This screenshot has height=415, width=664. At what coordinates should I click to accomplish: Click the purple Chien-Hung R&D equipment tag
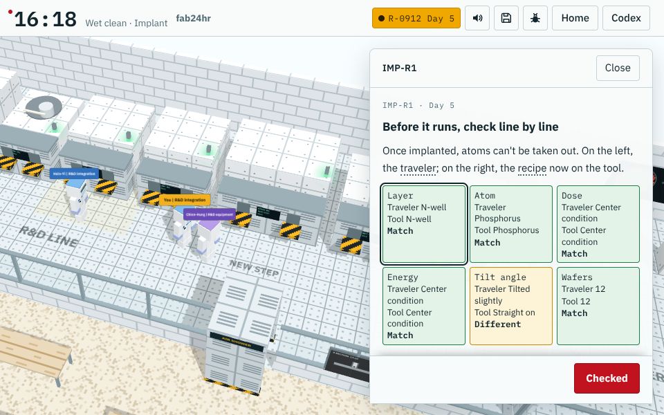click(210, 214)
